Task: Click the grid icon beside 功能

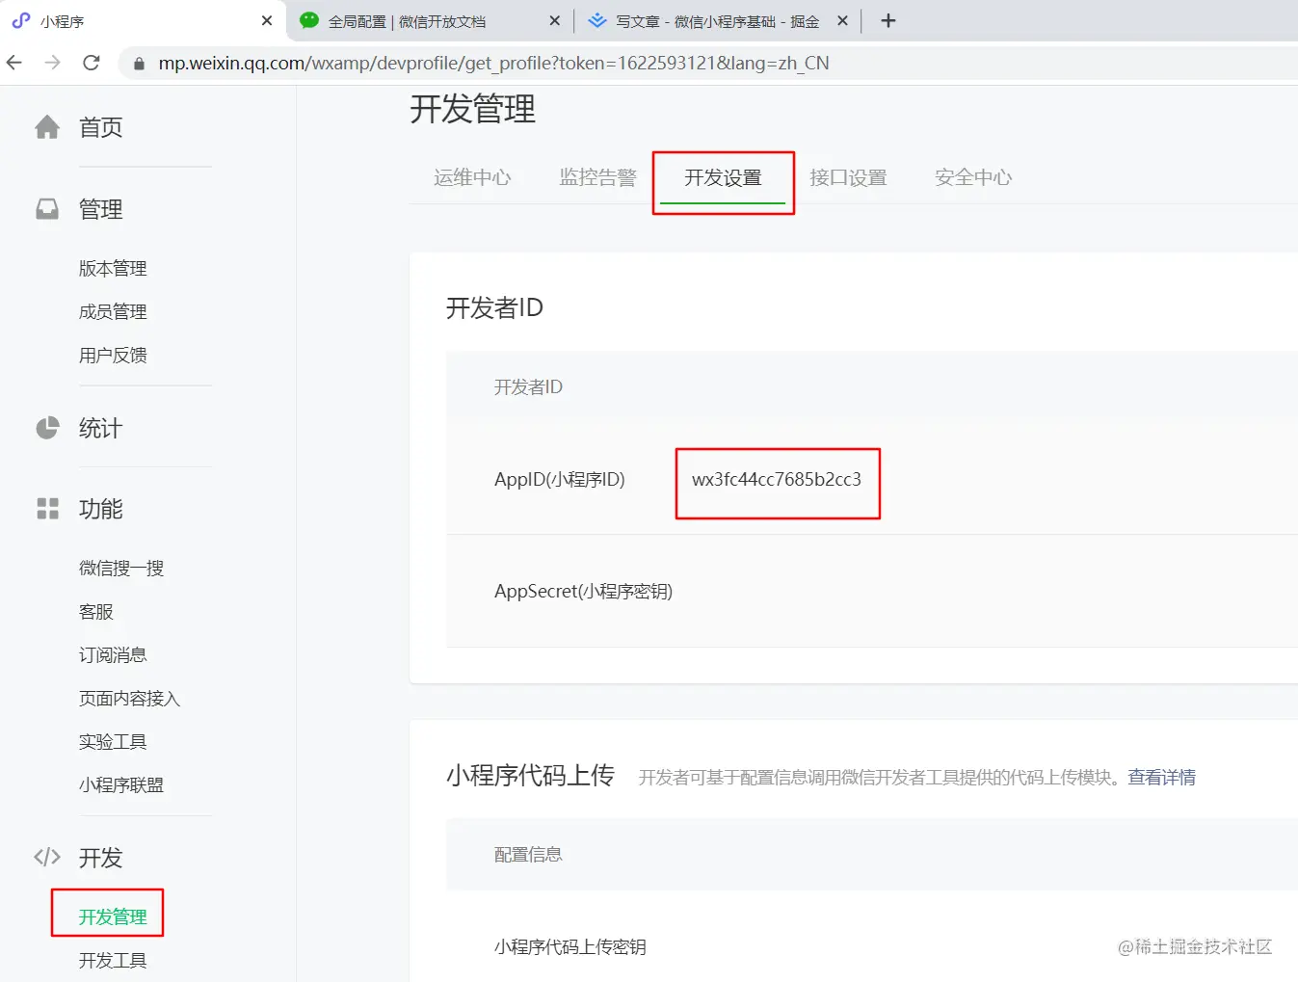Action: [47, 509]
